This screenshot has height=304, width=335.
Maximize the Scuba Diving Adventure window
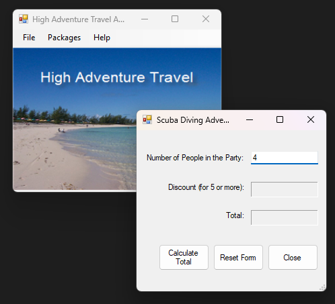(280, 119)
